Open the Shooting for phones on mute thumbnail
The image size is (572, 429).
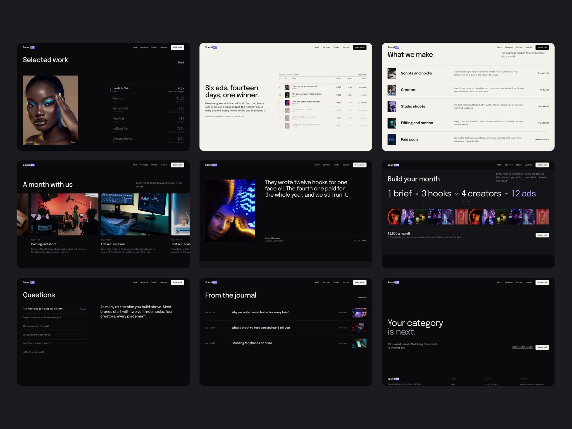(x=359, y=343)
